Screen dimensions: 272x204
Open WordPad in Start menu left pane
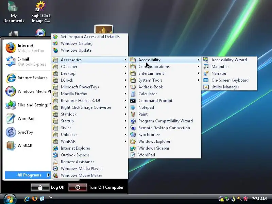pyautogui.click(x=28, y=118)
